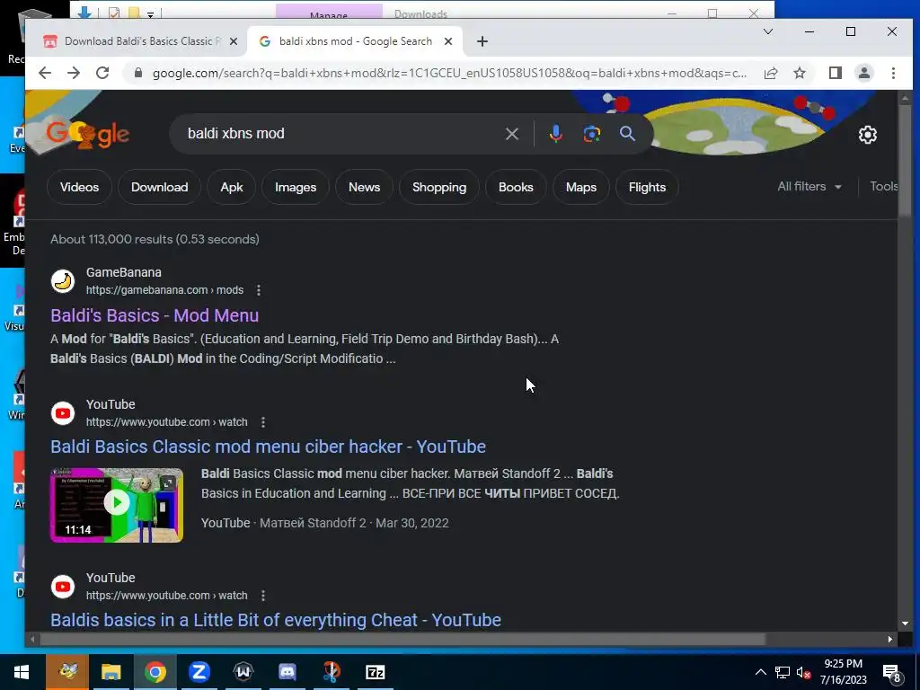Open the Chrome profile avatar
Image resolution: width=920 pixels, height=690 pixels.
tap(863, 73)
